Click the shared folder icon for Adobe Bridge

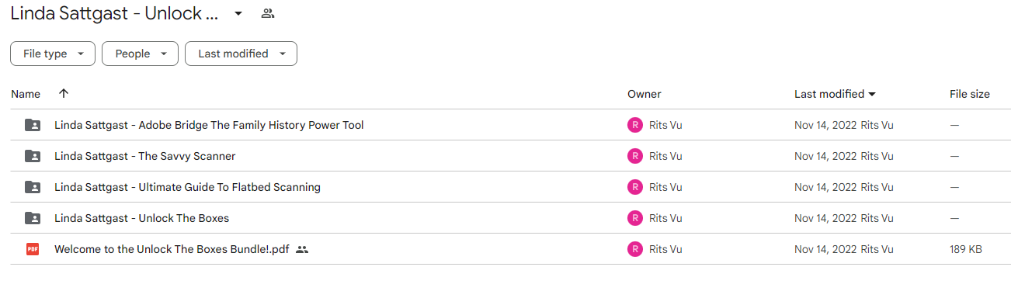coord(32,125)
